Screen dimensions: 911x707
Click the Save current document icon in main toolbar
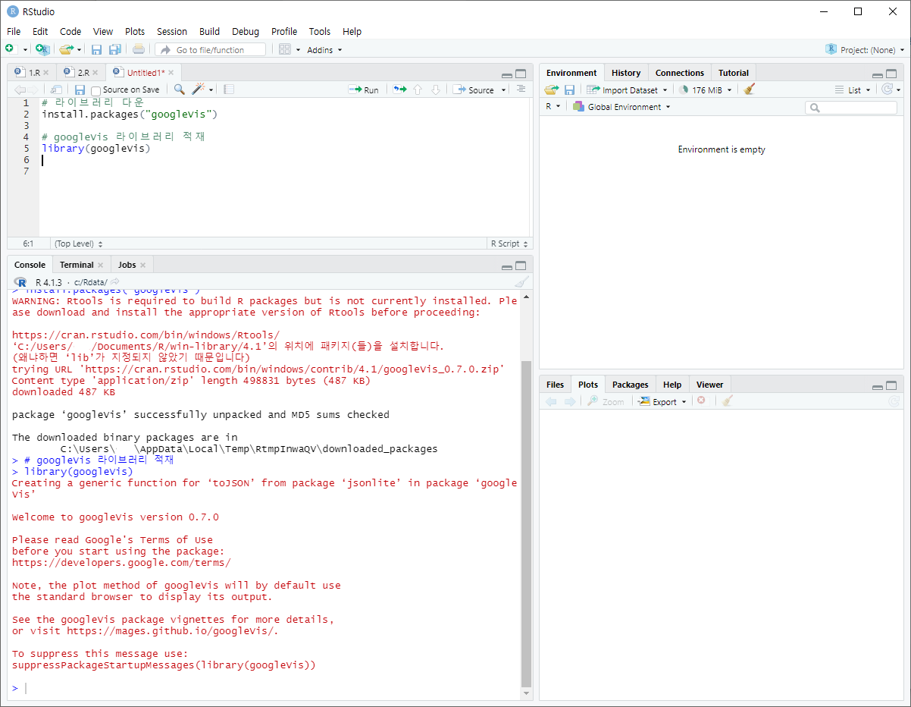pos(96,49)
